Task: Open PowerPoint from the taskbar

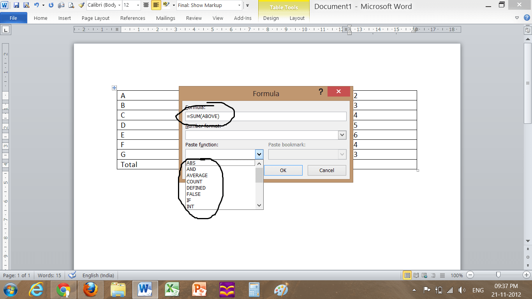Action: (x=199, y=290)
